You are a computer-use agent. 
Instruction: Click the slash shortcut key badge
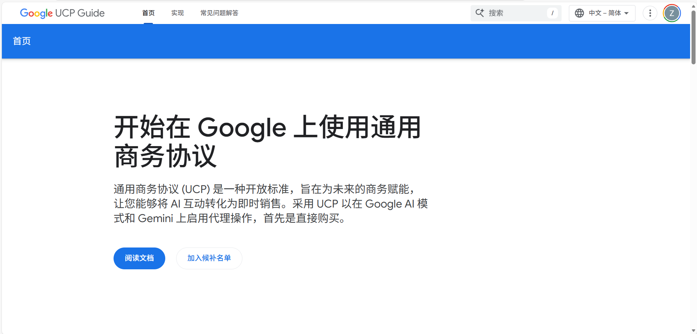[x=552, y=13]
